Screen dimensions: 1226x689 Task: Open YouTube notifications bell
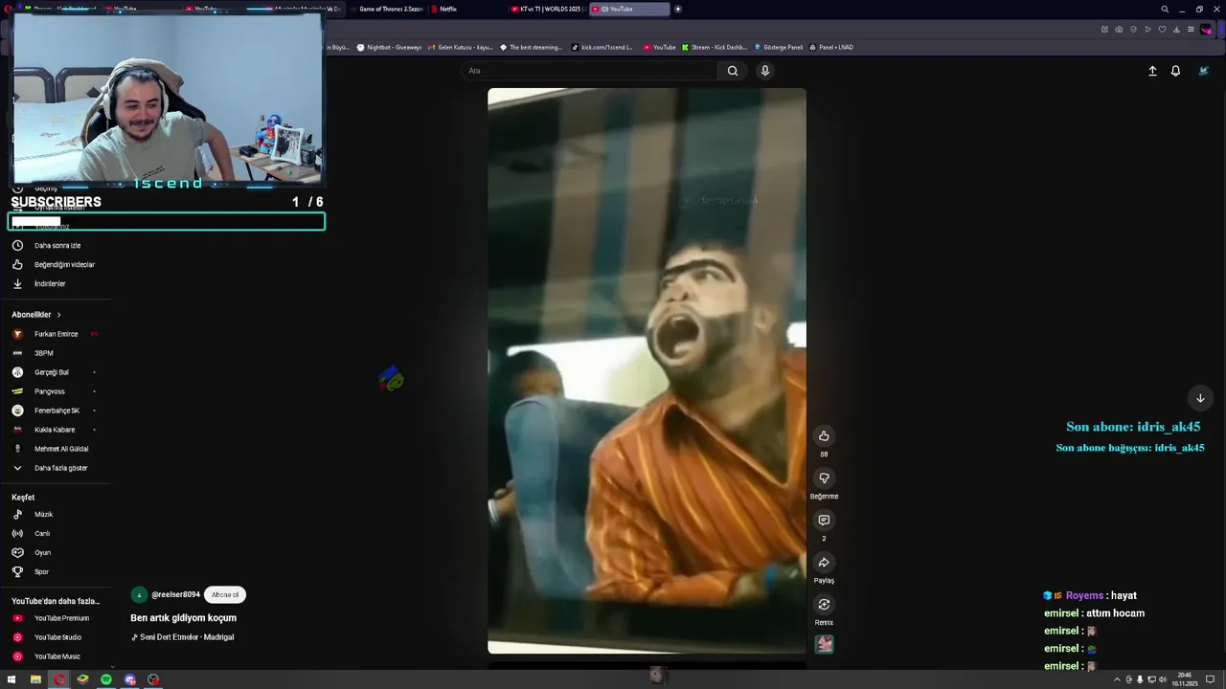(x=1175, y=71)
